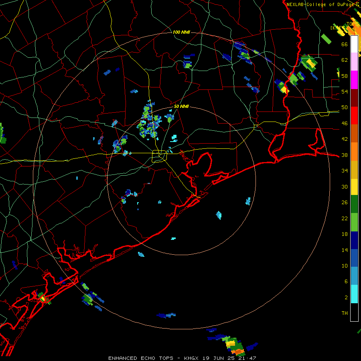Select the '10' legend label
Image resolution: width=361 pixels, height=361 pixels.
[345, 266]
